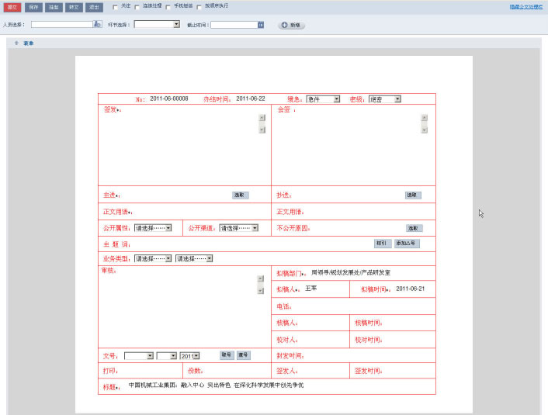Screen dimensions: 548x415
Task: Collapse the 表单 panel arrow icon
Action: [x=16, y=43]
